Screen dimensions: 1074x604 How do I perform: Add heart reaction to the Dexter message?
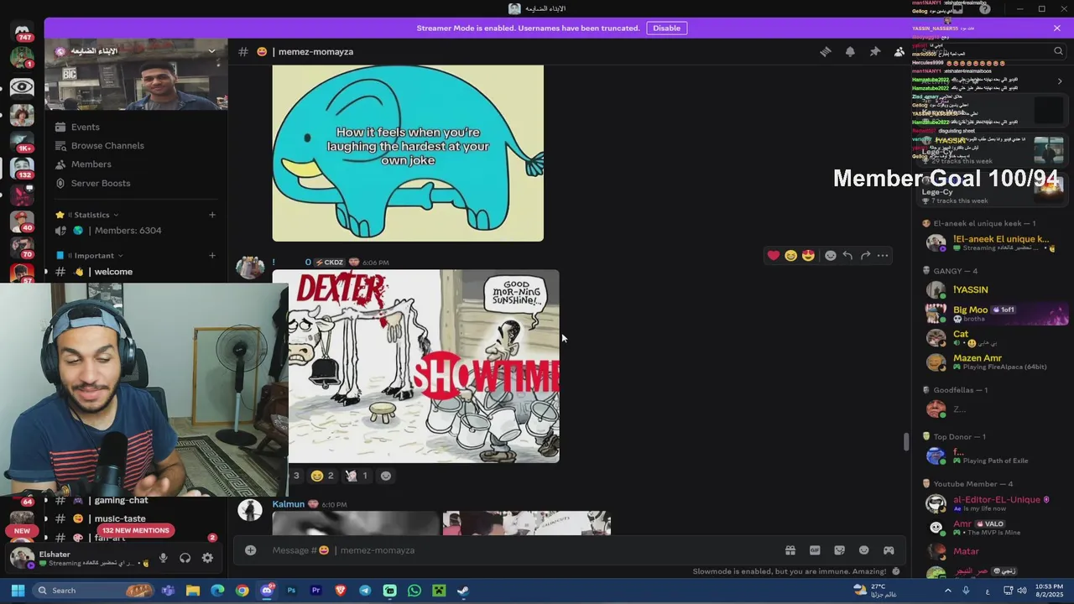tap(773, 256)
